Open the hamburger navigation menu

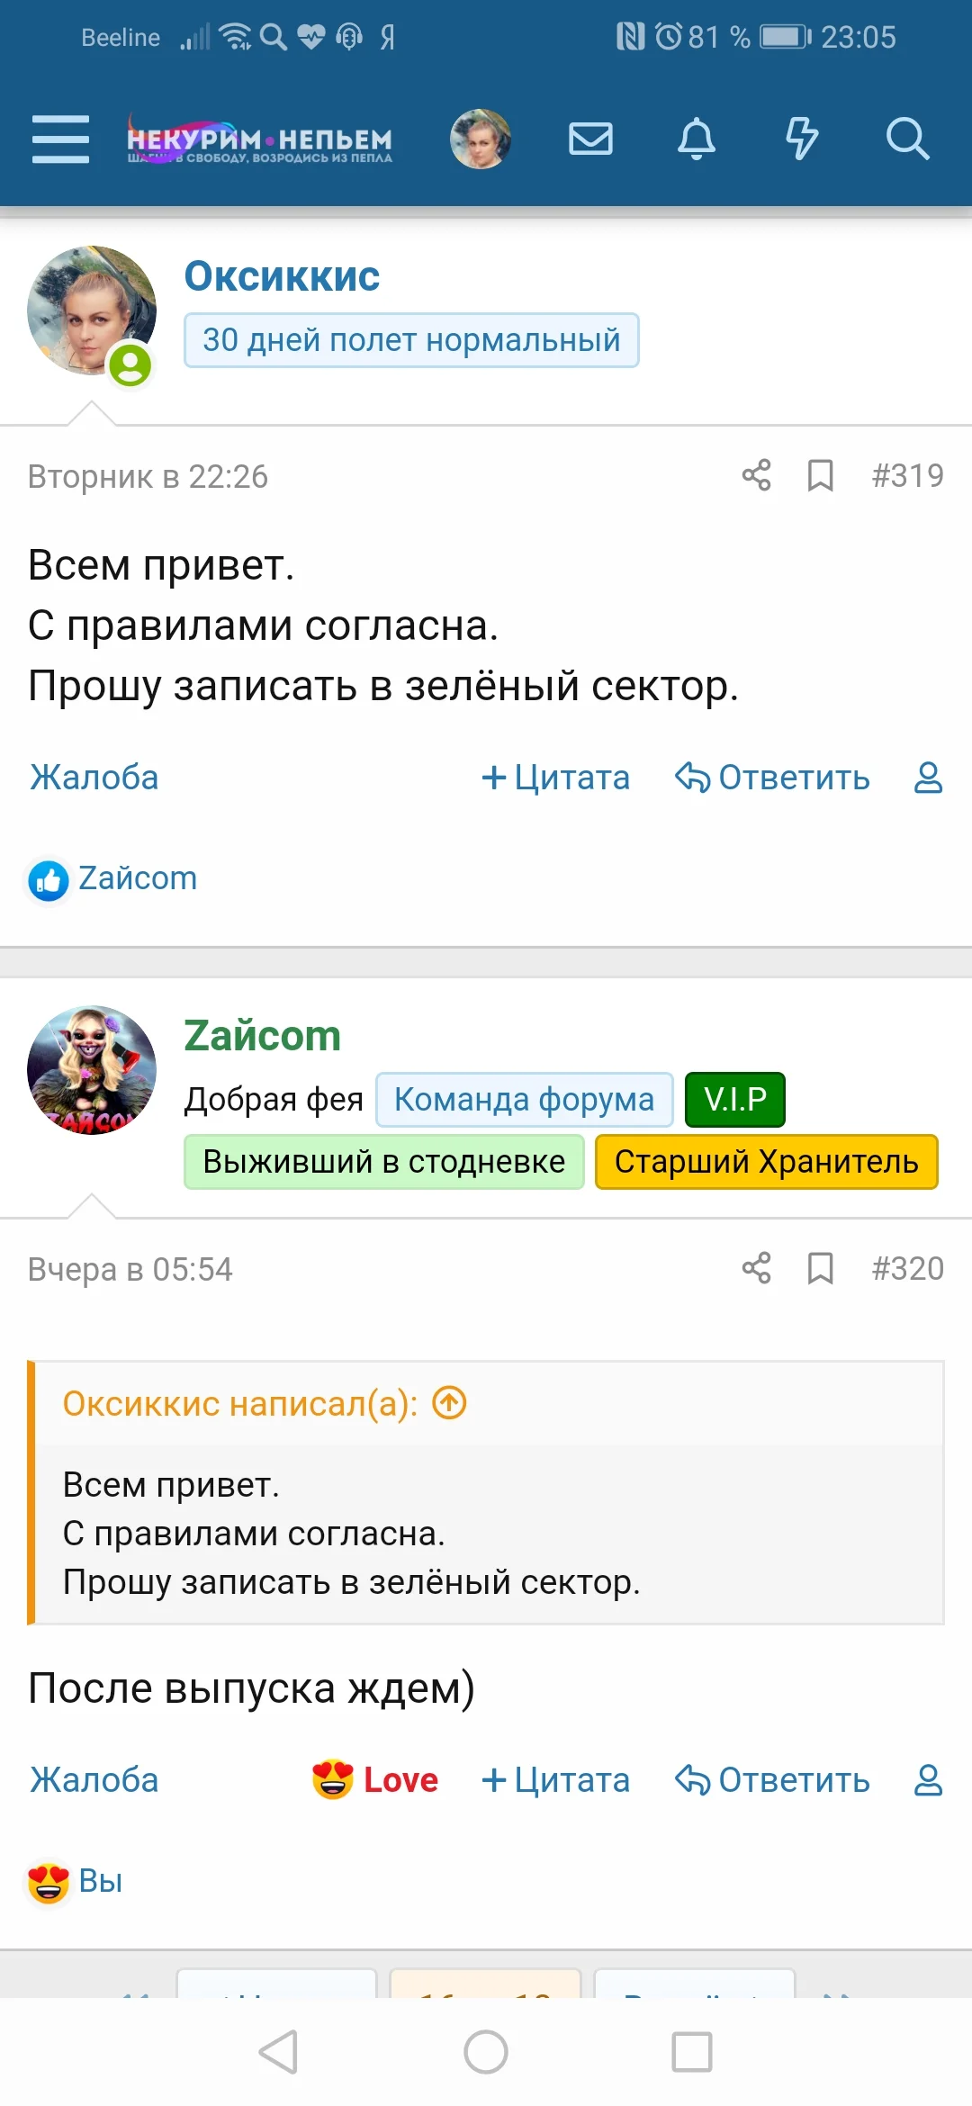point(59,139)
